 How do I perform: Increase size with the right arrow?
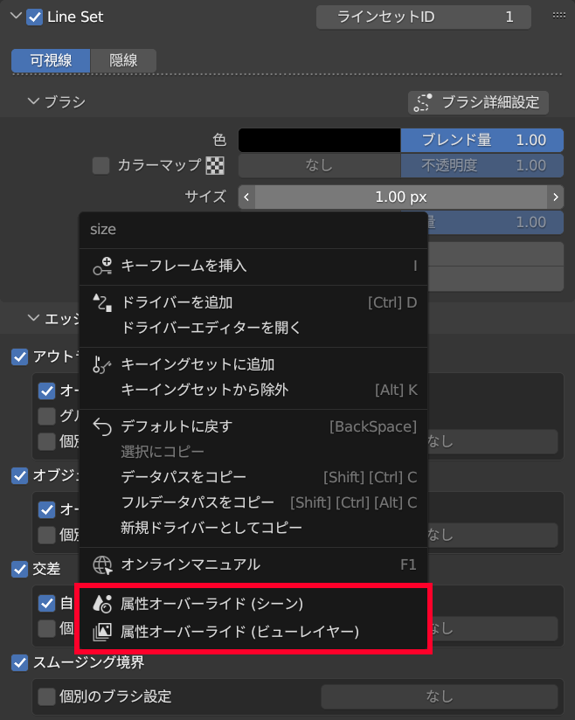pyautogui.click(x=555, y=197)
